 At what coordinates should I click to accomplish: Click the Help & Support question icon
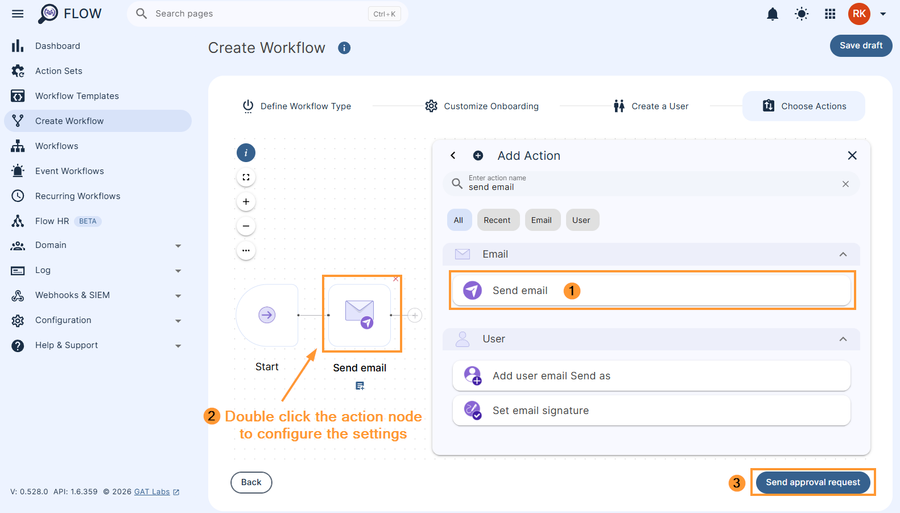(x=18, y=345)
